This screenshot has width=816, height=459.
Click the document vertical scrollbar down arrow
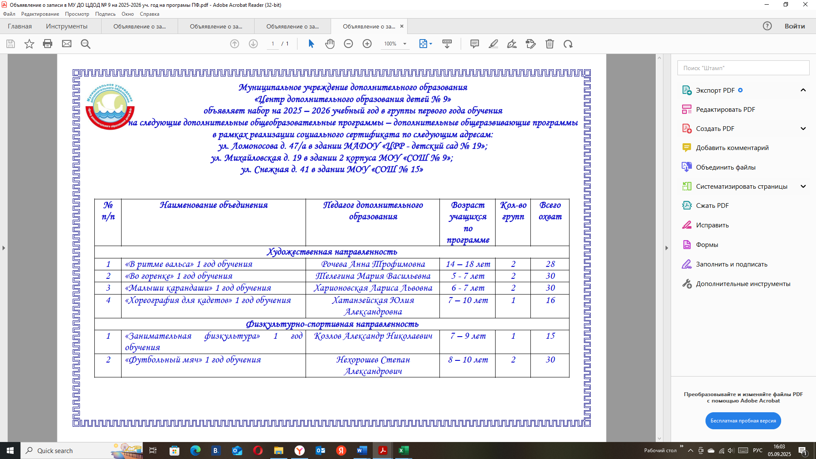pos(660,439)
